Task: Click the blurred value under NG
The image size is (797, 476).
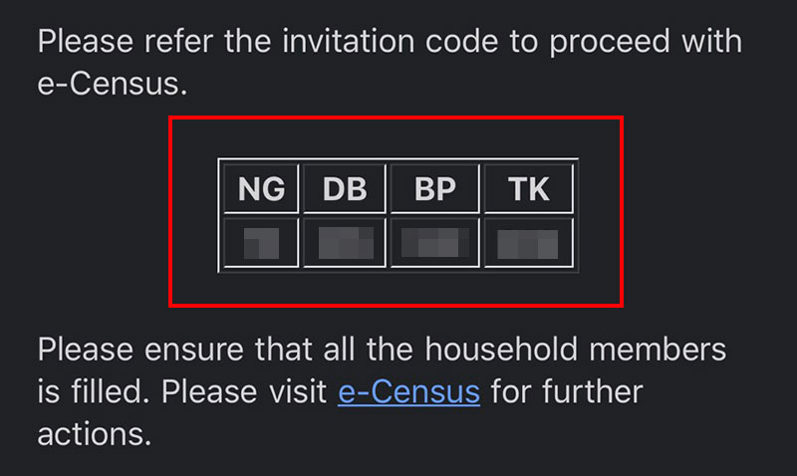Action: click(x=261, y=243)
